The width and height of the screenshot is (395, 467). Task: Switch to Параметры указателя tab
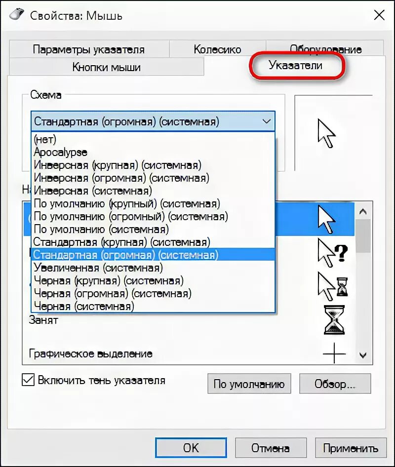click(x=89, y=49)
